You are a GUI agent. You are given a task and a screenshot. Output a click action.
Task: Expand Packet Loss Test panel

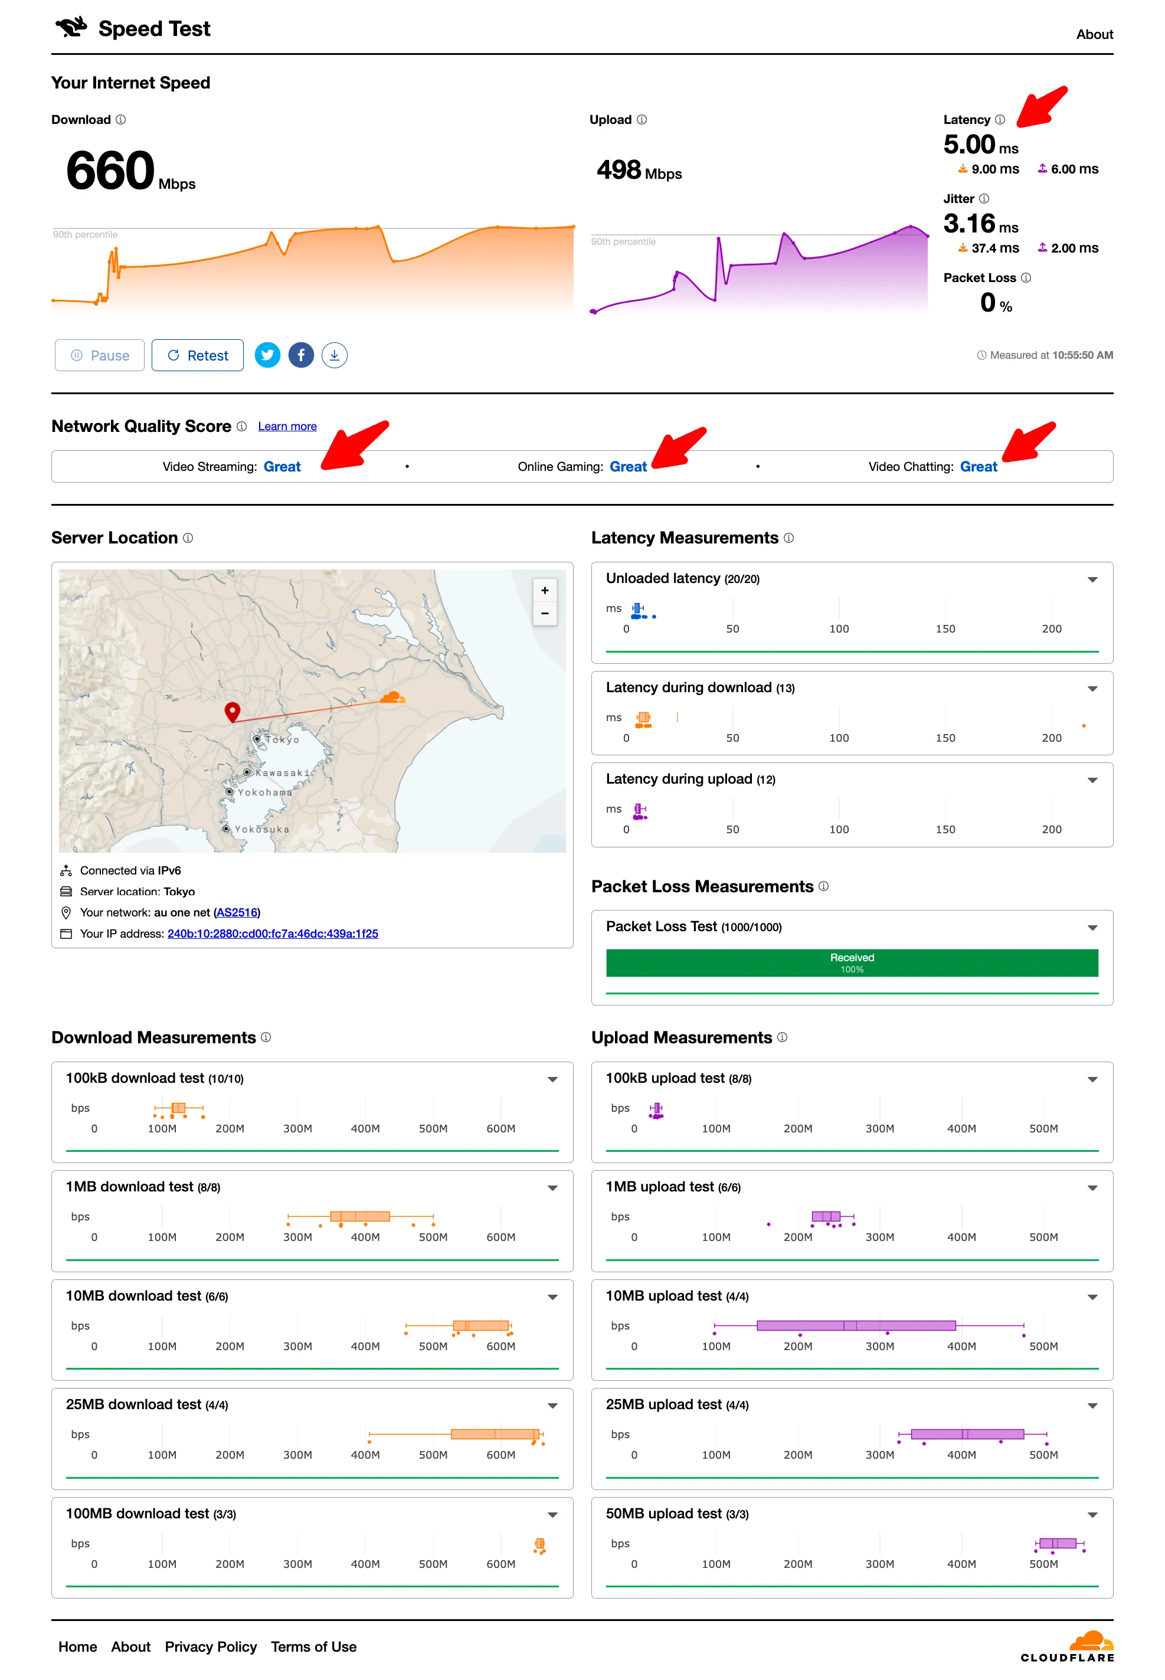coord(1092,928)
